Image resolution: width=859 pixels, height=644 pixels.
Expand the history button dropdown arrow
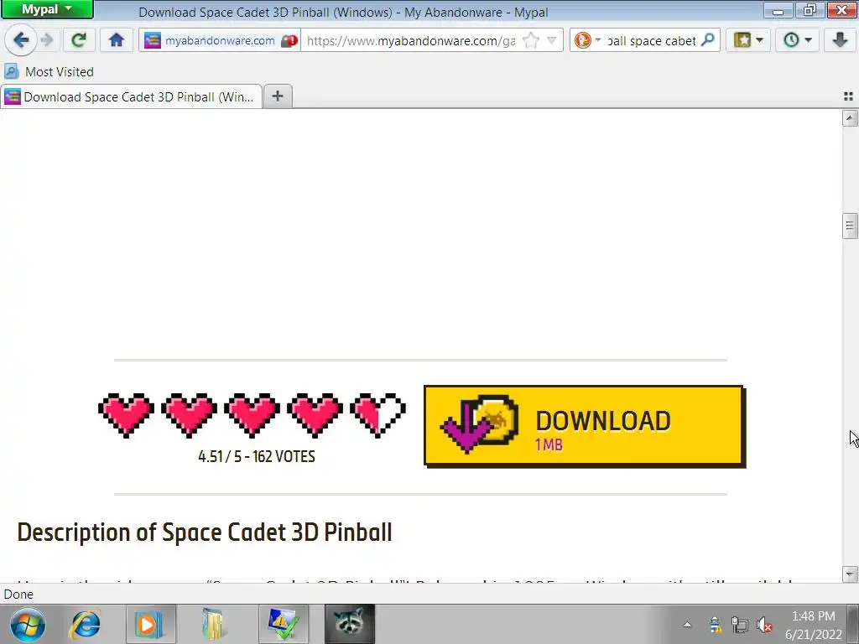click(x=809, y=40)
